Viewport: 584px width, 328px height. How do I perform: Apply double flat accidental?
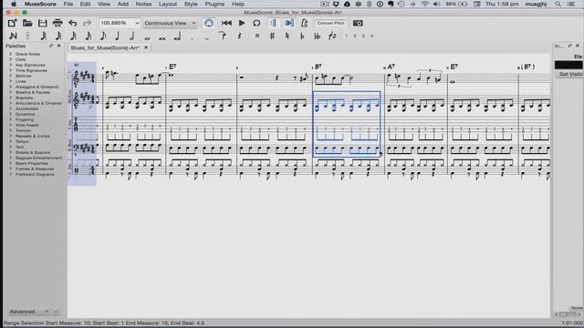(x=317, y=36)
